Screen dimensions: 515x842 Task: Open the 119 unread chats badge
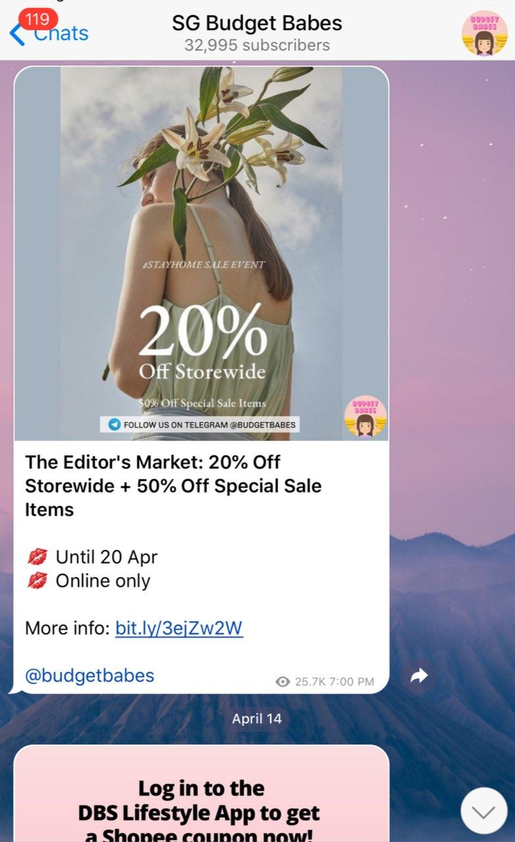click(x=37, y=19)
